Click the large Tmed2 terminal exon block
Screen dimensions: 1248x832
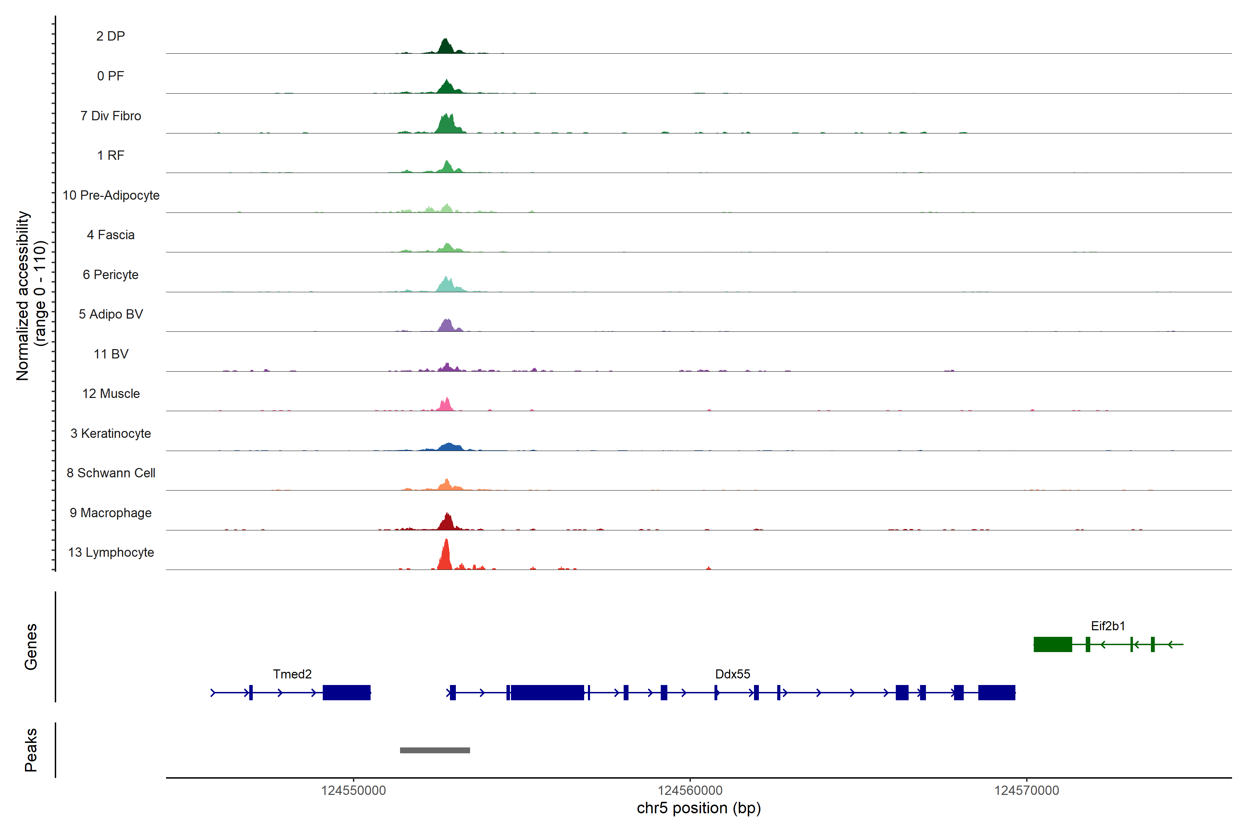[346, 692]
